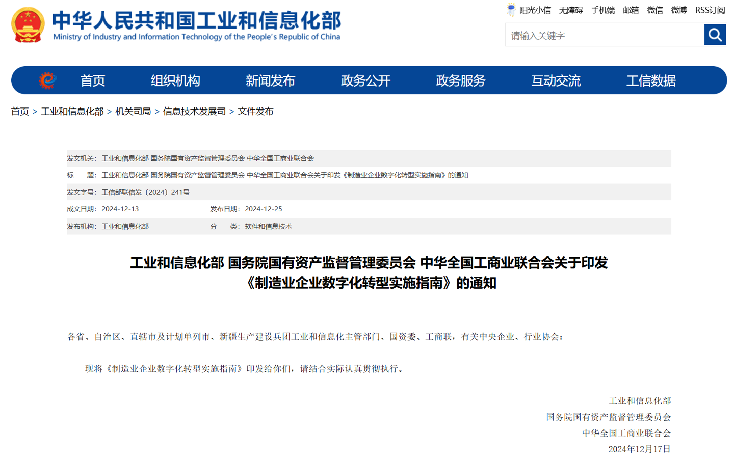734x459 pixels.
Task: Select 互动交流 in the navigation bar
Action: (556, 80)
